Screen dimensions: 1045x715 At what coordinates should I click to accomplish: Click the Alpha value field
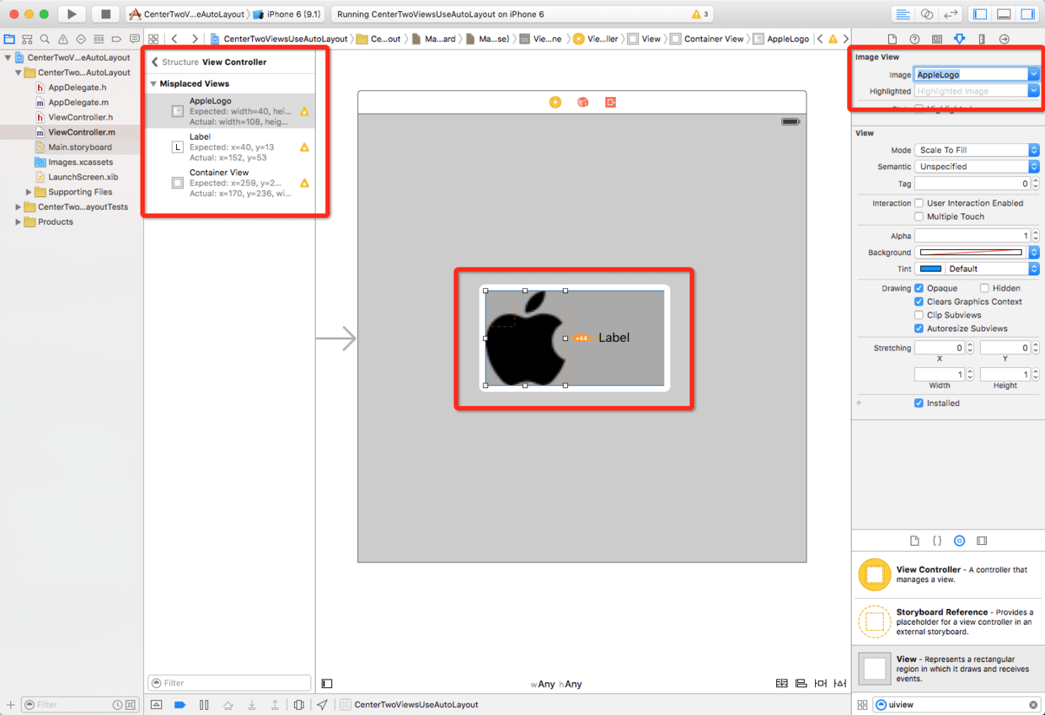[x=973, y=236]
